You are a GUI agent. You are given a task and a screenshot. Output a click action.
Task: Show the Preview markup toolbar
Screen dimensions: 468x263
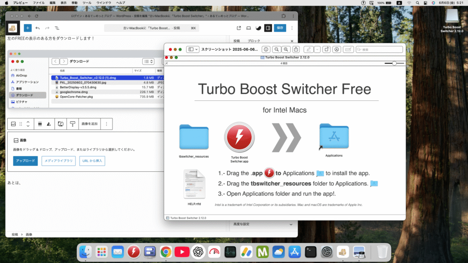337,49
